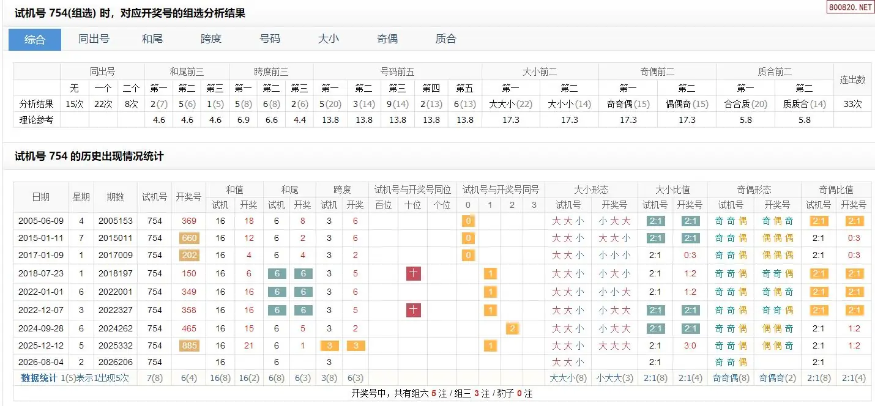Click the 试机号 大小比值 2:1 badge in row 2024262
875x406 pixels.
(x=655, y=328)
